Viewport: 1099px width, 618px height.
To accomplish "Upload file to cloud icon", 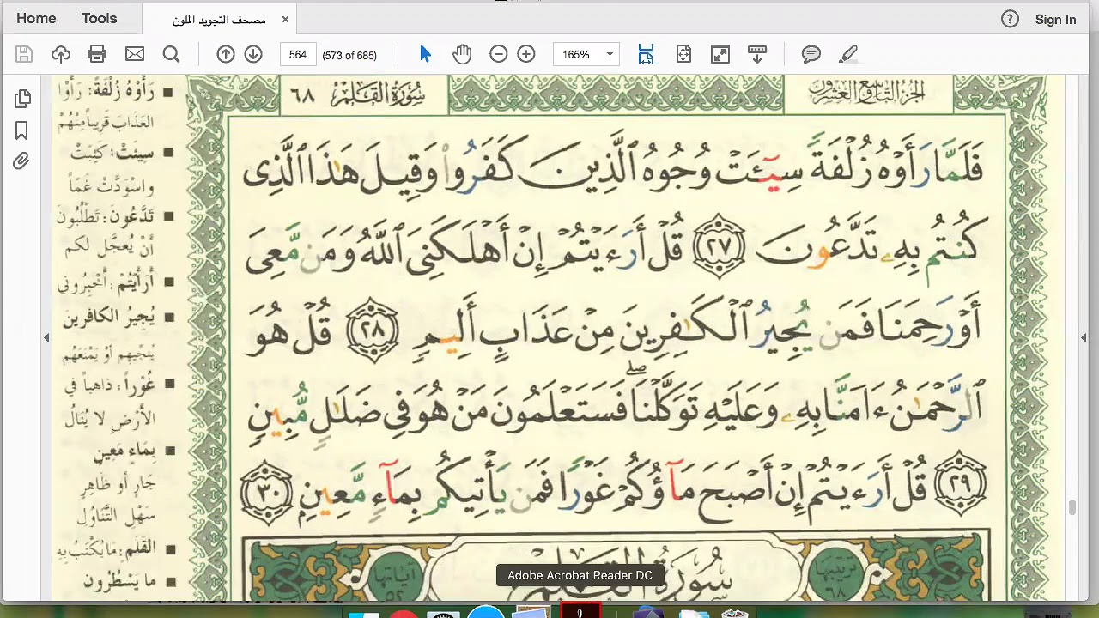I will point(60,54).
